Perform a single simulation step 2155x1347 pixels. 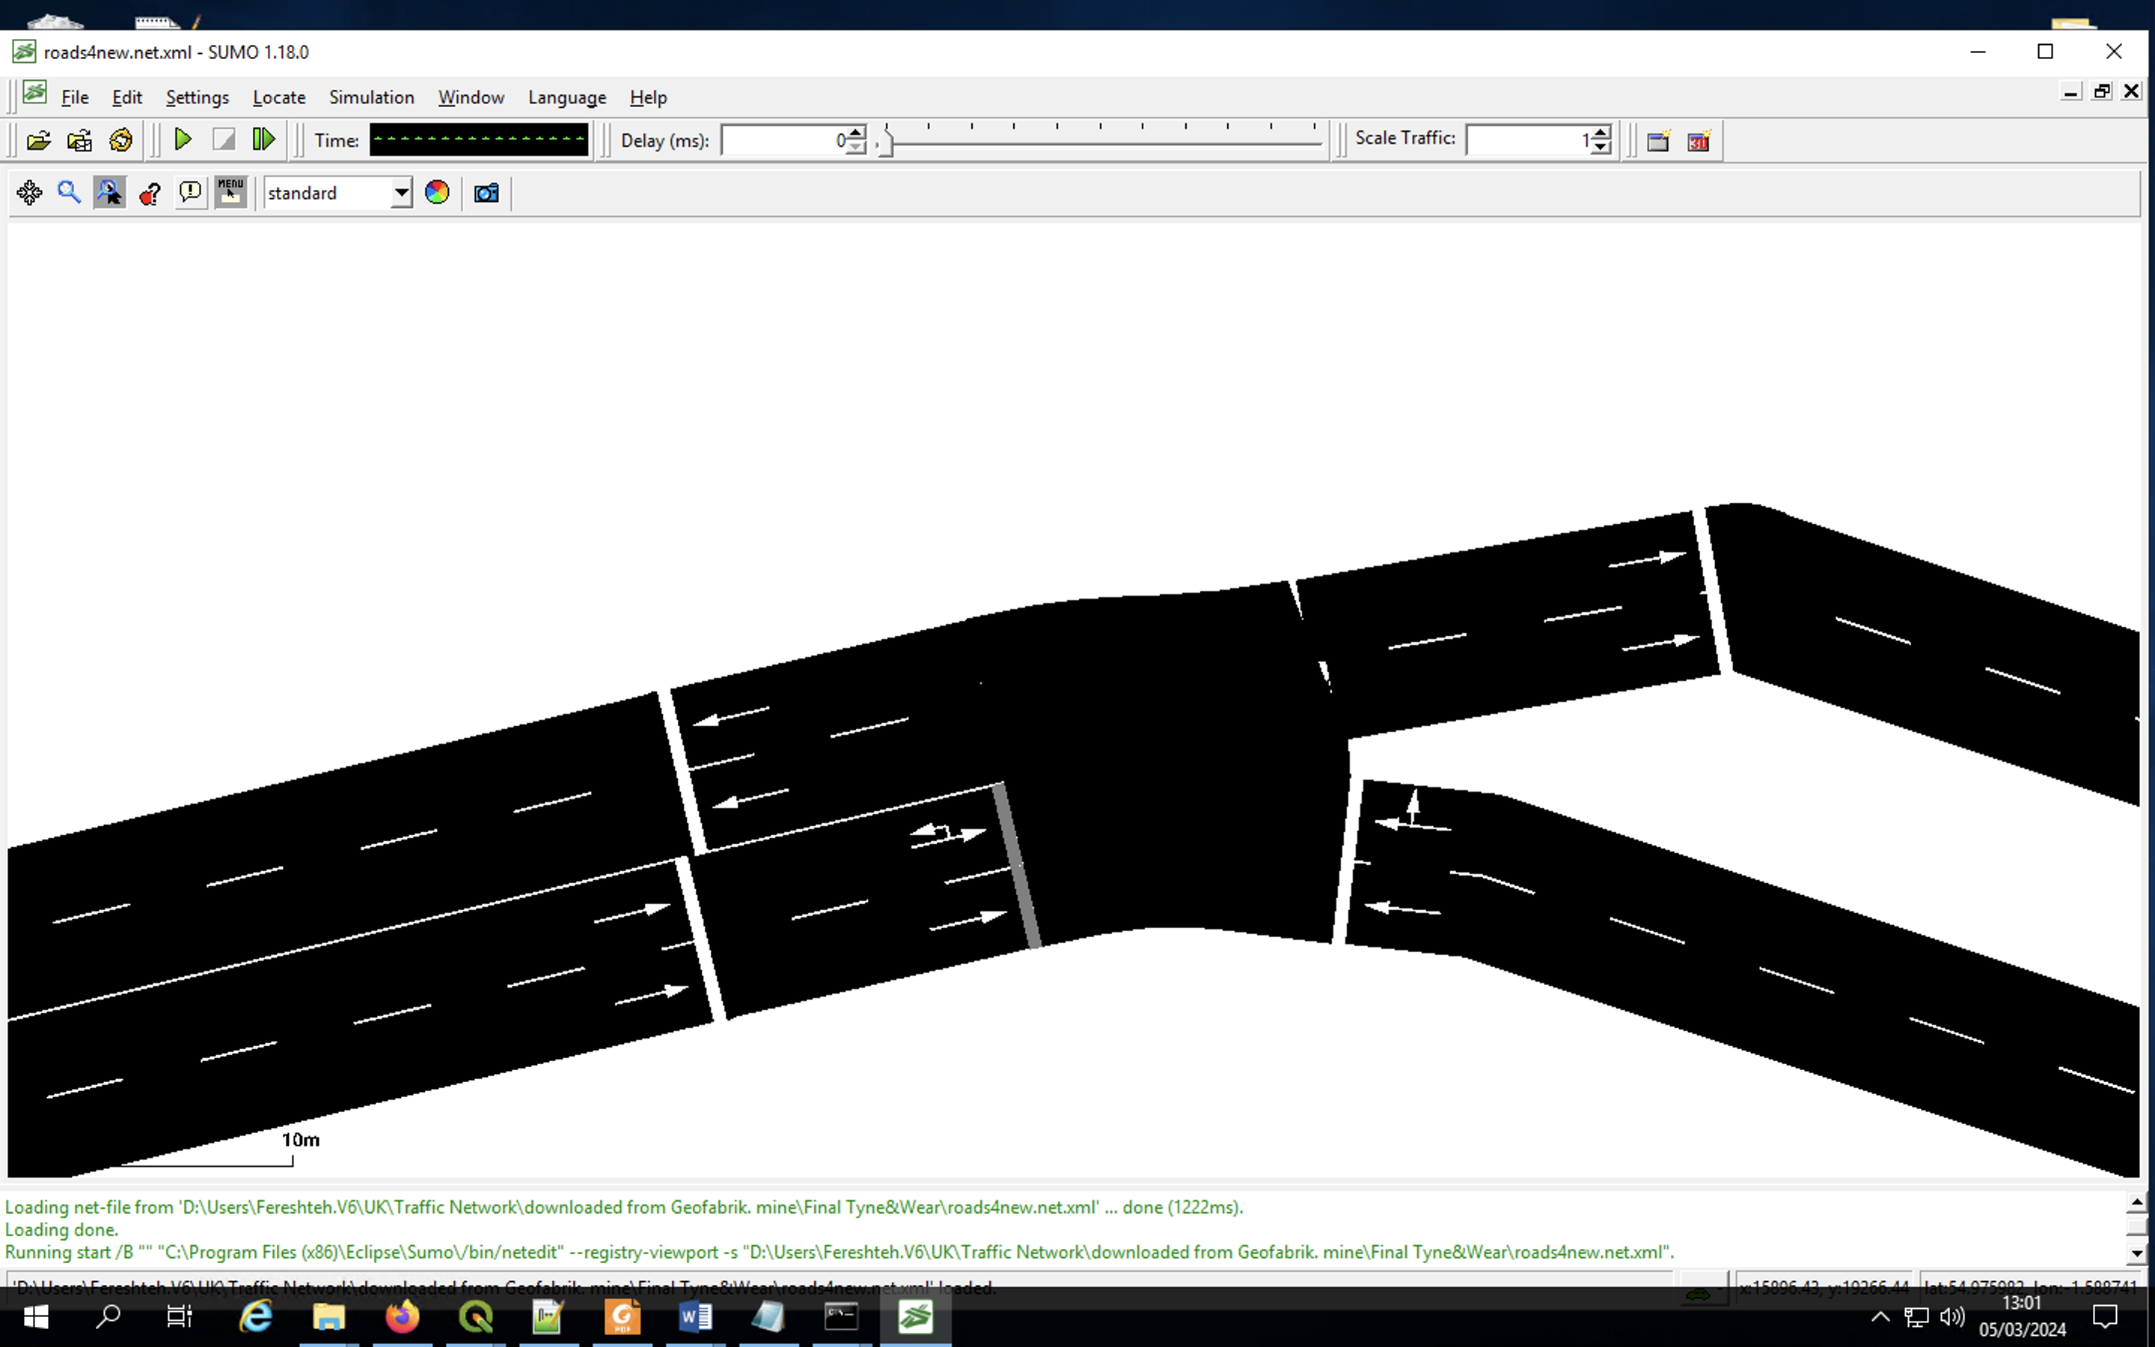[x=264, y=140]
